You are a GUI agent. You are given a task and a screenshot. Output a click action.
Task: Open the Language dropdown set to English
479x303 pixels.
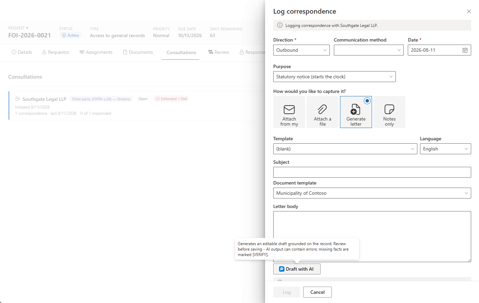click(446, 149)
